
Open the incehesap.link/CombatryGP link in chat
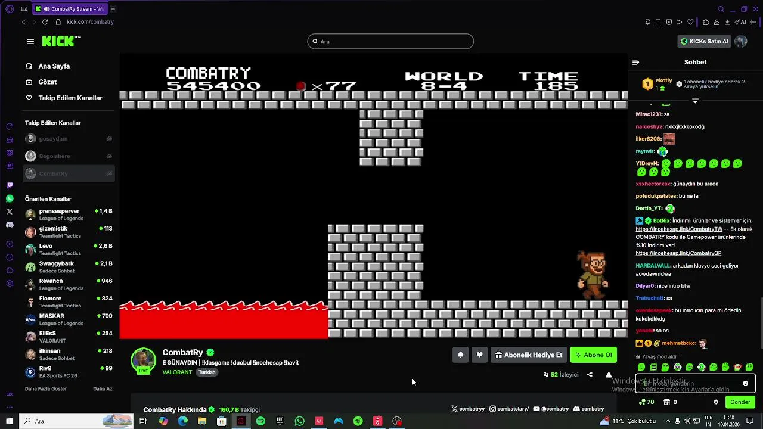point(678,253)
